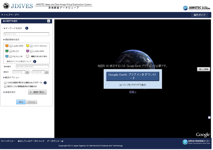Image resolution: width=213 pixels, height=150 pixels.
Task: Open the calendar icon for the start dive date
Action: pyautogui.click(x=27, y=72)
